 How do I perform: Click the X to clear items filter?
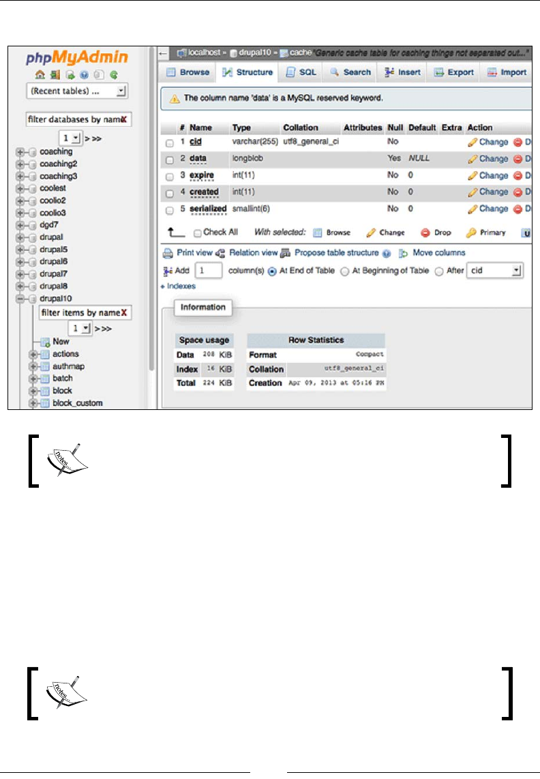pyautogui.click(x=124, y=312)
